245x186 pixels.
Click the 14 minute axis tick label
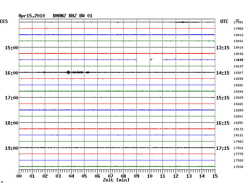pyautogui.click(x=202, y=176)
